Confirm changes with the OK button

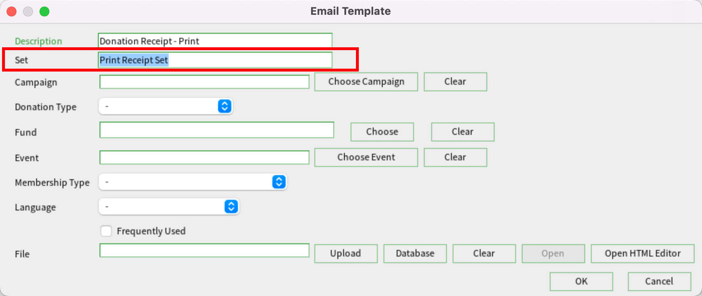[581, 281]
